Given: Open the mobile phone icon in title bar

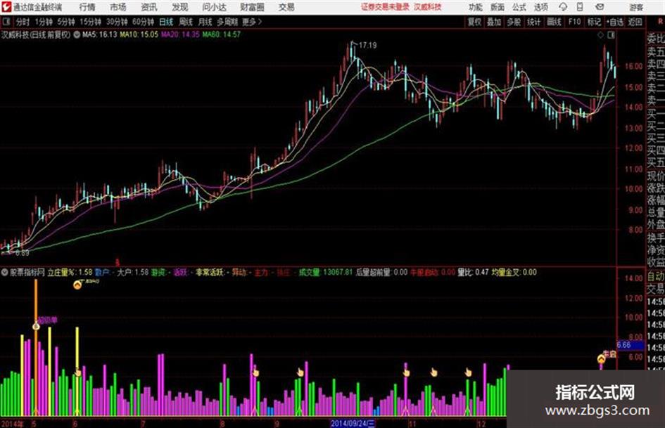Looking at the screenshot, I should tap(580, 7).
